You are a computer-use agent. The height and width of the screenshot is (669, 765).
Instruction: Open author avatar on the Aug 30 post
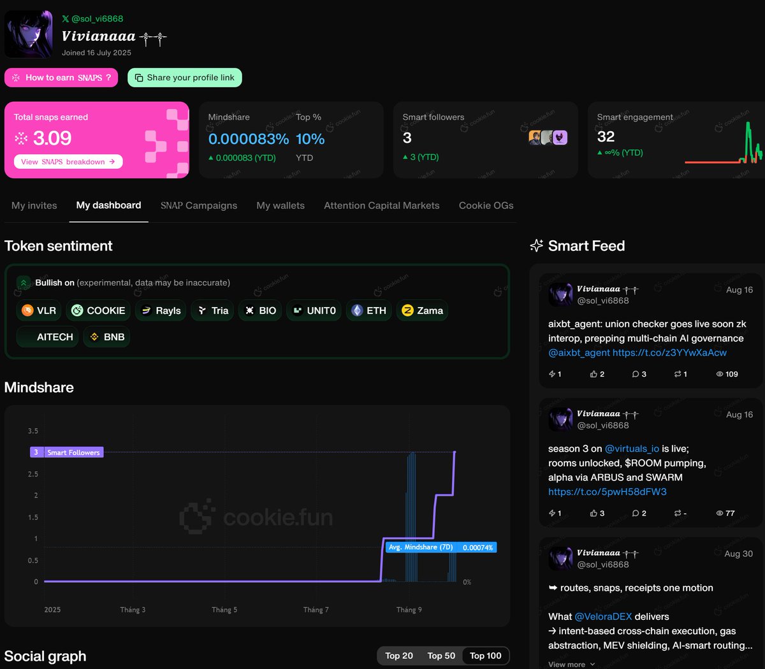click(560, 558)
